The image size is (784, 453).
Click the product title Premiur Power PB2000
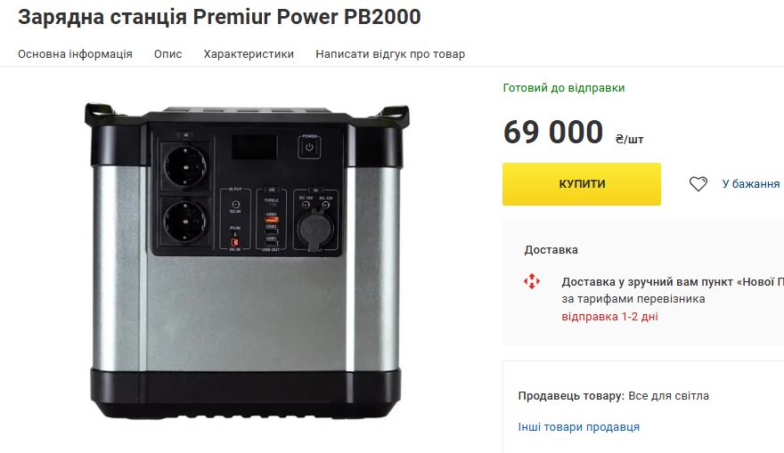(219, 17)
